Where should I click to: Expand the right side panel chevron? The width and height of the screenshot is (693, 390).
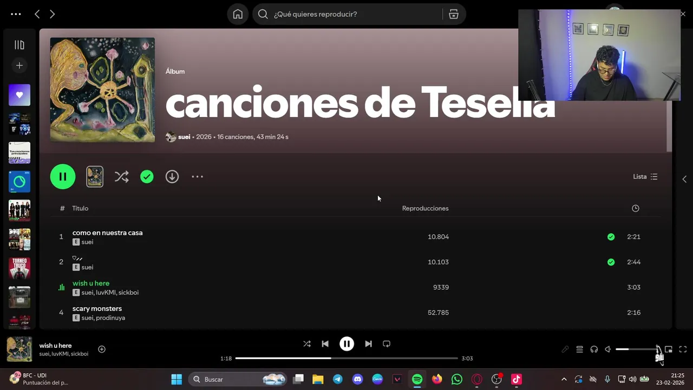point(684,179)
